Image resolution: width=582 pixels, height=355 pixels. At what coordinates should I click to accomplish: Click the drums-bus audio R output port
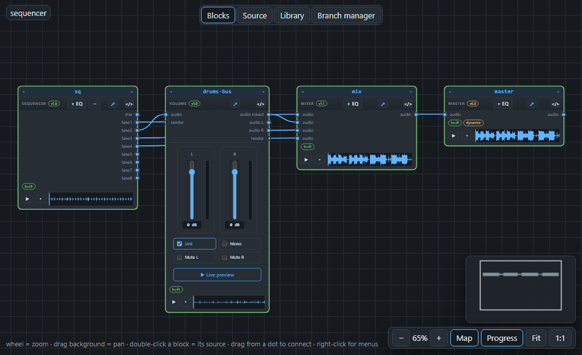[269, 131]
